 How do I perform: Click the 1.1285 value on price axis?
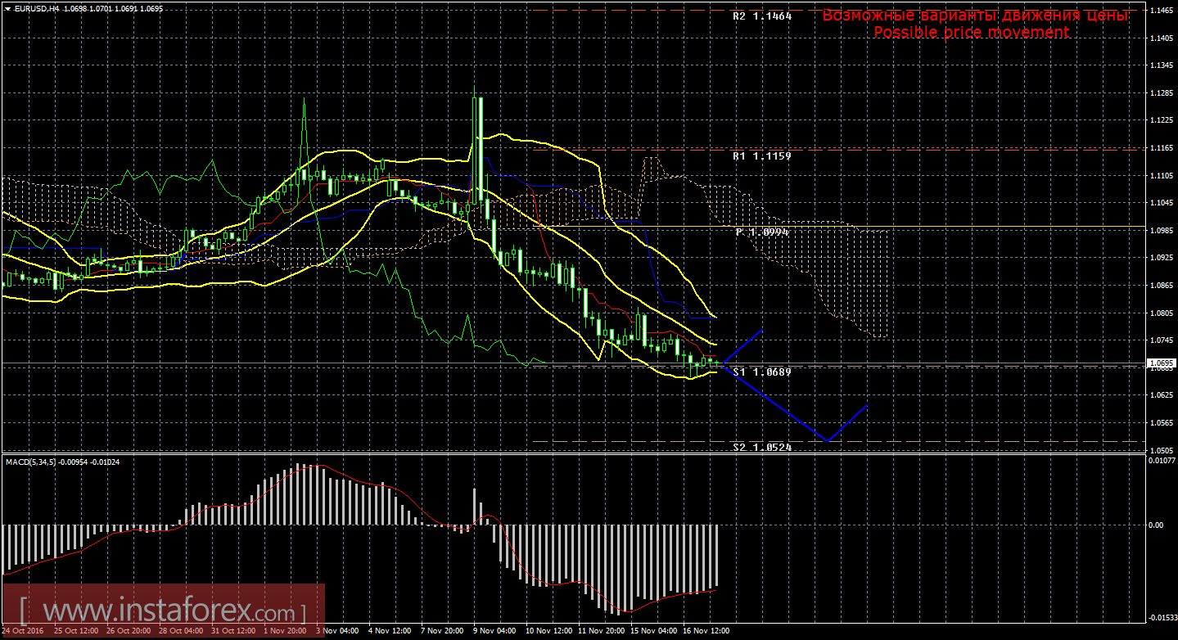1161,92
